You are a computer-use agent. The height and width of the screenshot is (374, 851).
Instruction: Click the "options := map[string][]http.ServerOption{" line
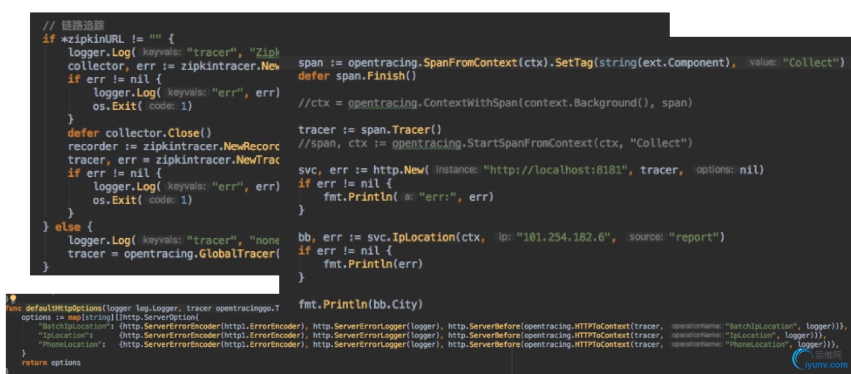tap(110, 317)
